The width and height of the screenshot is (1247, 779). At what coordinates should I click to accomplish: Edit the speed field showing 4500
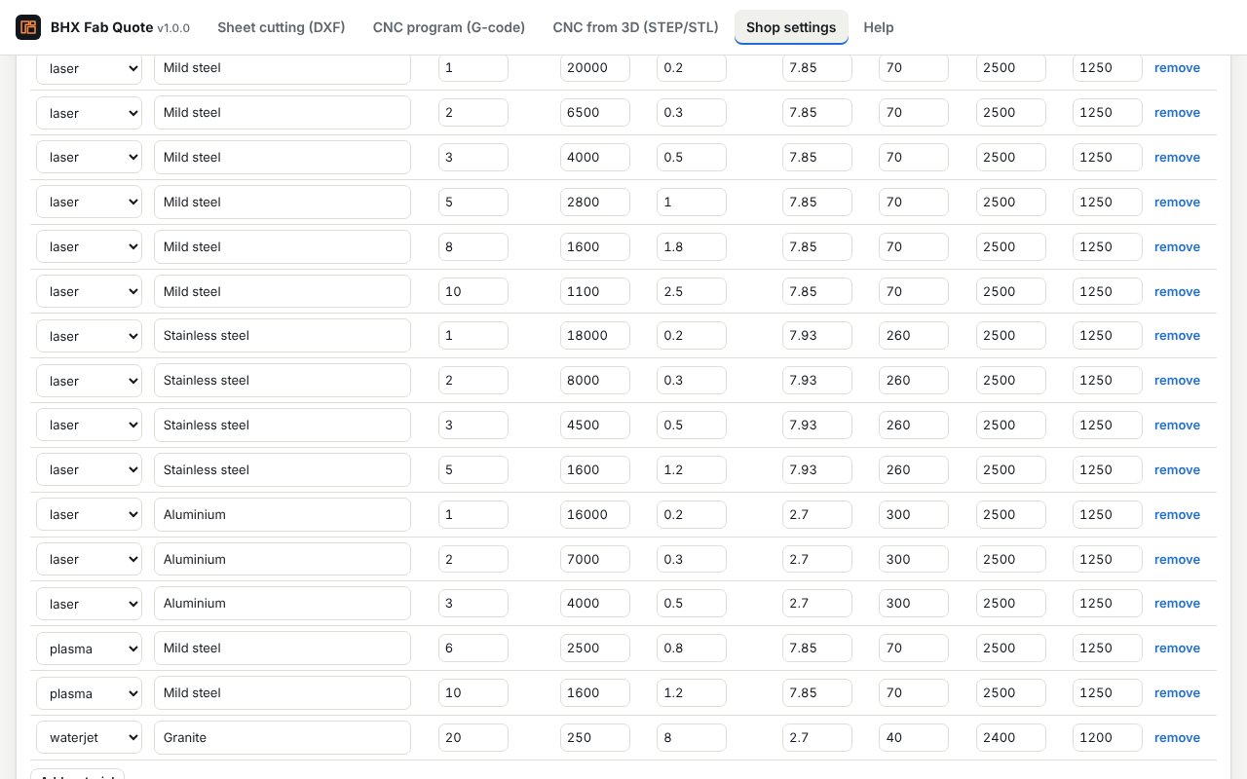[595, 425]
